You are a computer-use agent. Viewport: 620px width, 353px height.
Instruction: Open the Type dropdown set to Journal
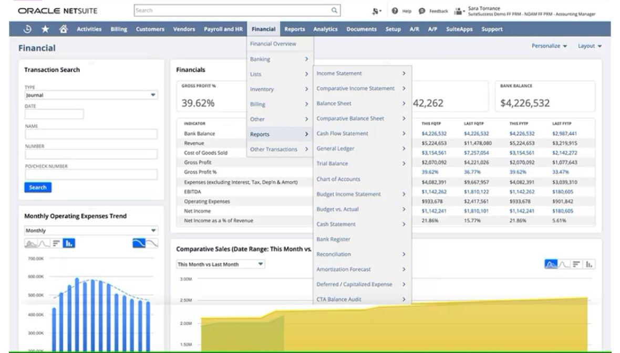91,95
